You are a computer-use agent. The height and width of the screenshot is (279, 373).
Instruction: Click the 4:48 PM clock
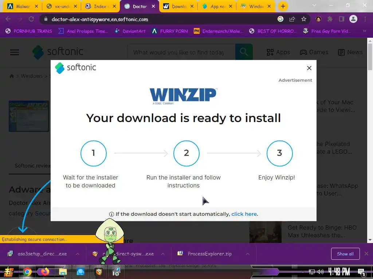pyautogui.click(x=339, y=272)
